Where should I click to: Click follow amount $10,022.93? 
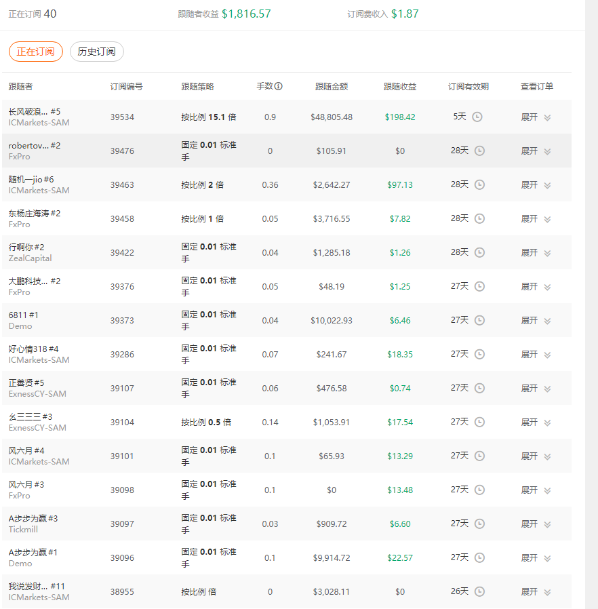(332, 320)
